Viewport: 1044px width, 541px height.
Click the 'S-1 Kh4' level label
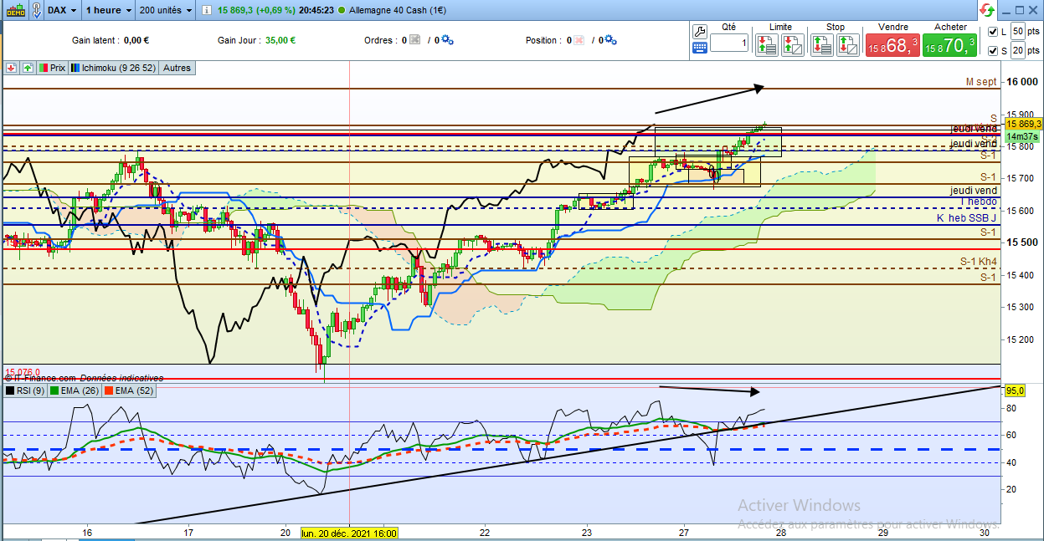pyautogui.click(x=979, y=262)
